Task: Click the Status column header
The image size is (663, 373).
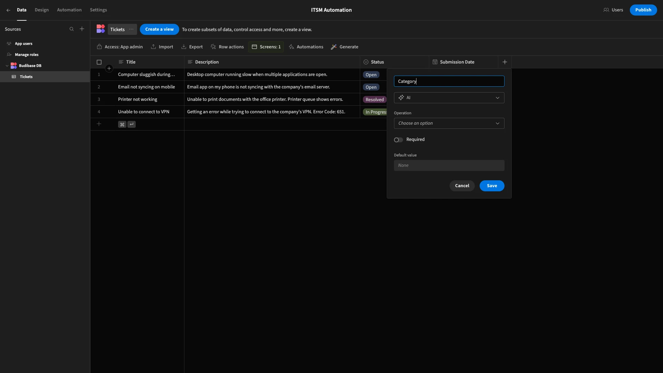Action: tap(394, 62)
